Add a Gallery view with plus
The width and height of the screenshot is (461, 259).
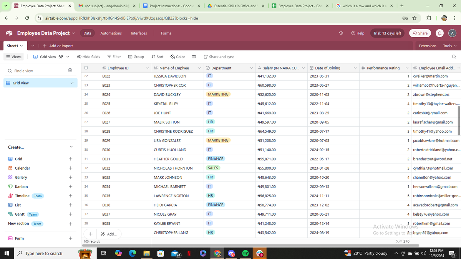70,177
